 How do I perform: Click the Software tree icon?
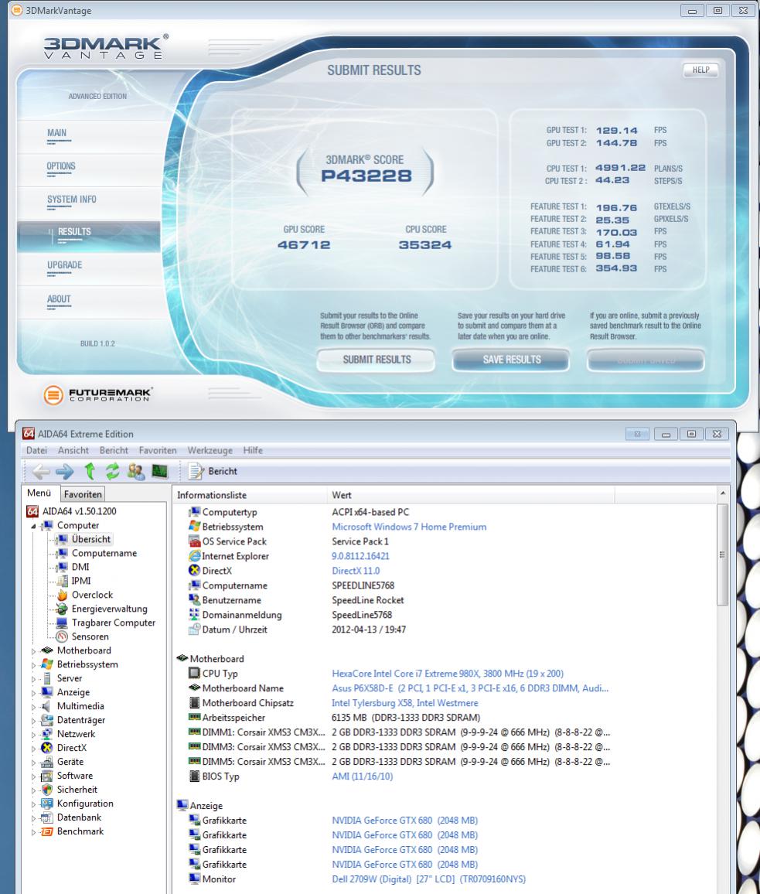(x=47, y=776)
